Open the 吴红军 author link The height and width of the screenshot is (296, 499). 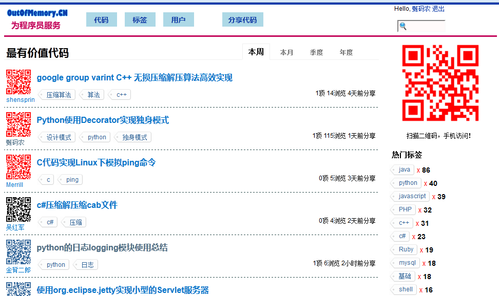[15, 227]
